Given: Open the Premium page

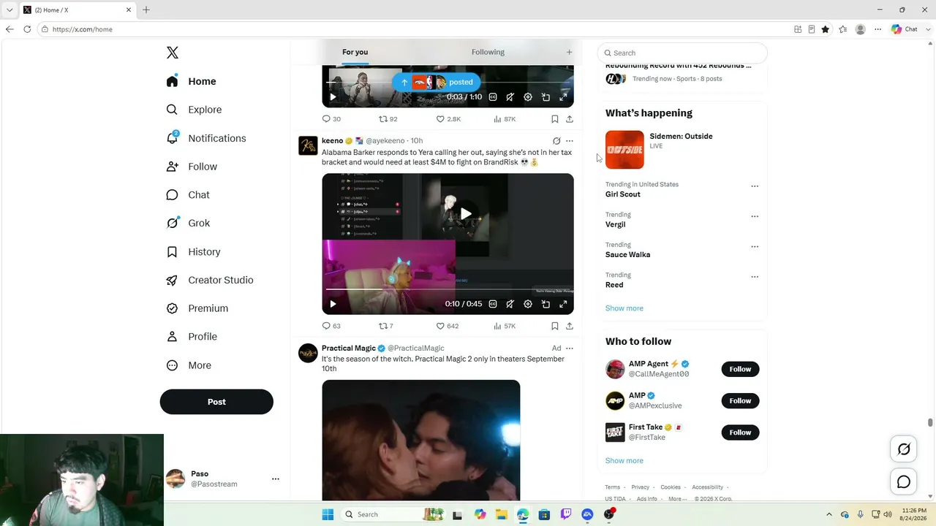Looking at the screenshot, I should pos(197,308).
